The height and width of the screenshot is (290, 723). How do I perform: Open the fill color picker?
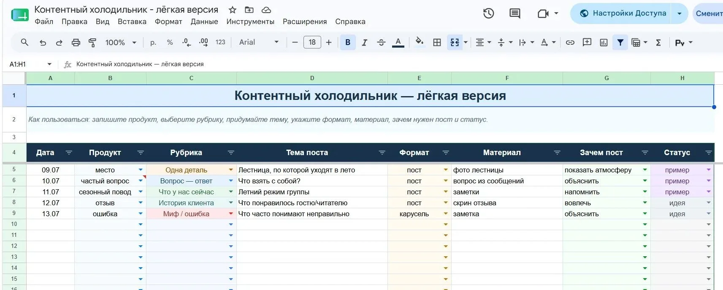(420, 42)
